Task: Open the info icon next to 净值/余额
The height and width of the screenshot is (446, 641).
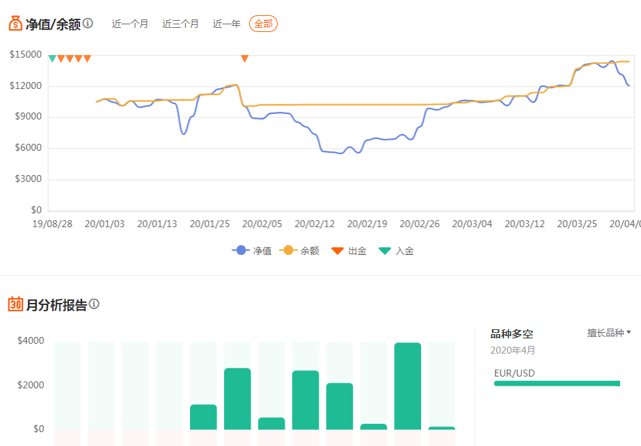Action: click(88, 23)
